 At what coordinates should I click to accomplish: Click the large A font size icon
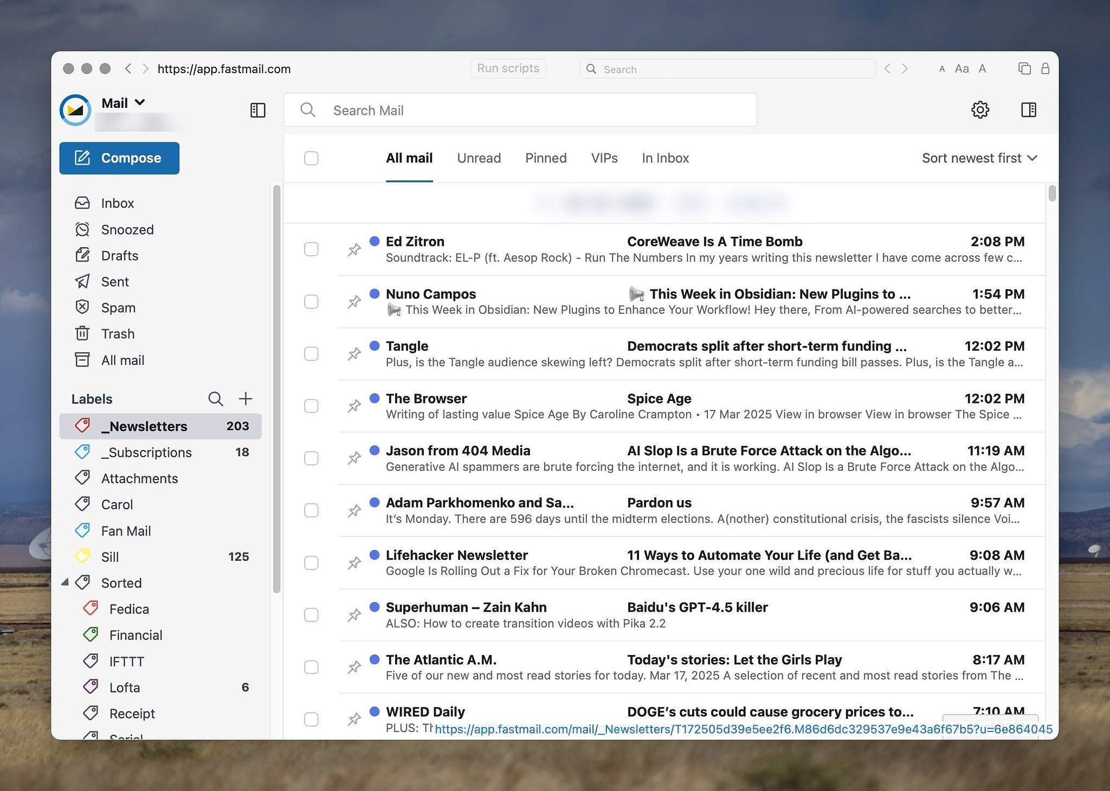coord(982,69)
